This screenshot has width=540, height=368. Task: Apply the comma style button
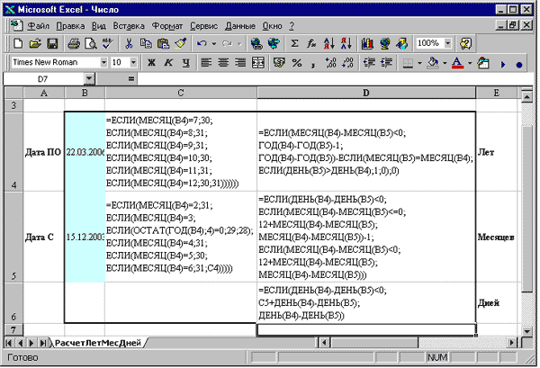(x=313, y=63)
